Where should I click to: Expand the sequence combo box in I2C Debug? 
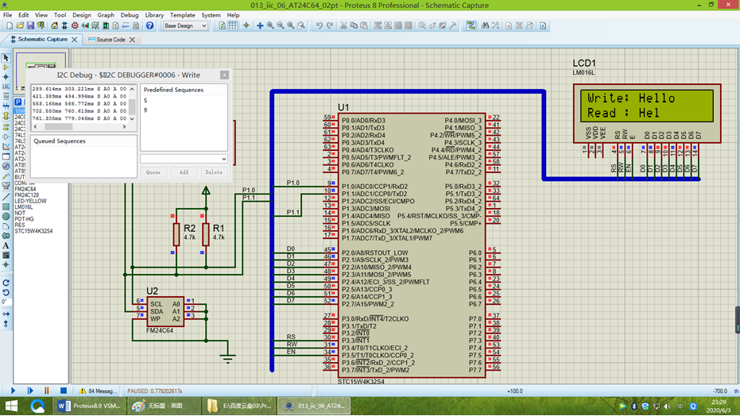click(x=223, y=159)
